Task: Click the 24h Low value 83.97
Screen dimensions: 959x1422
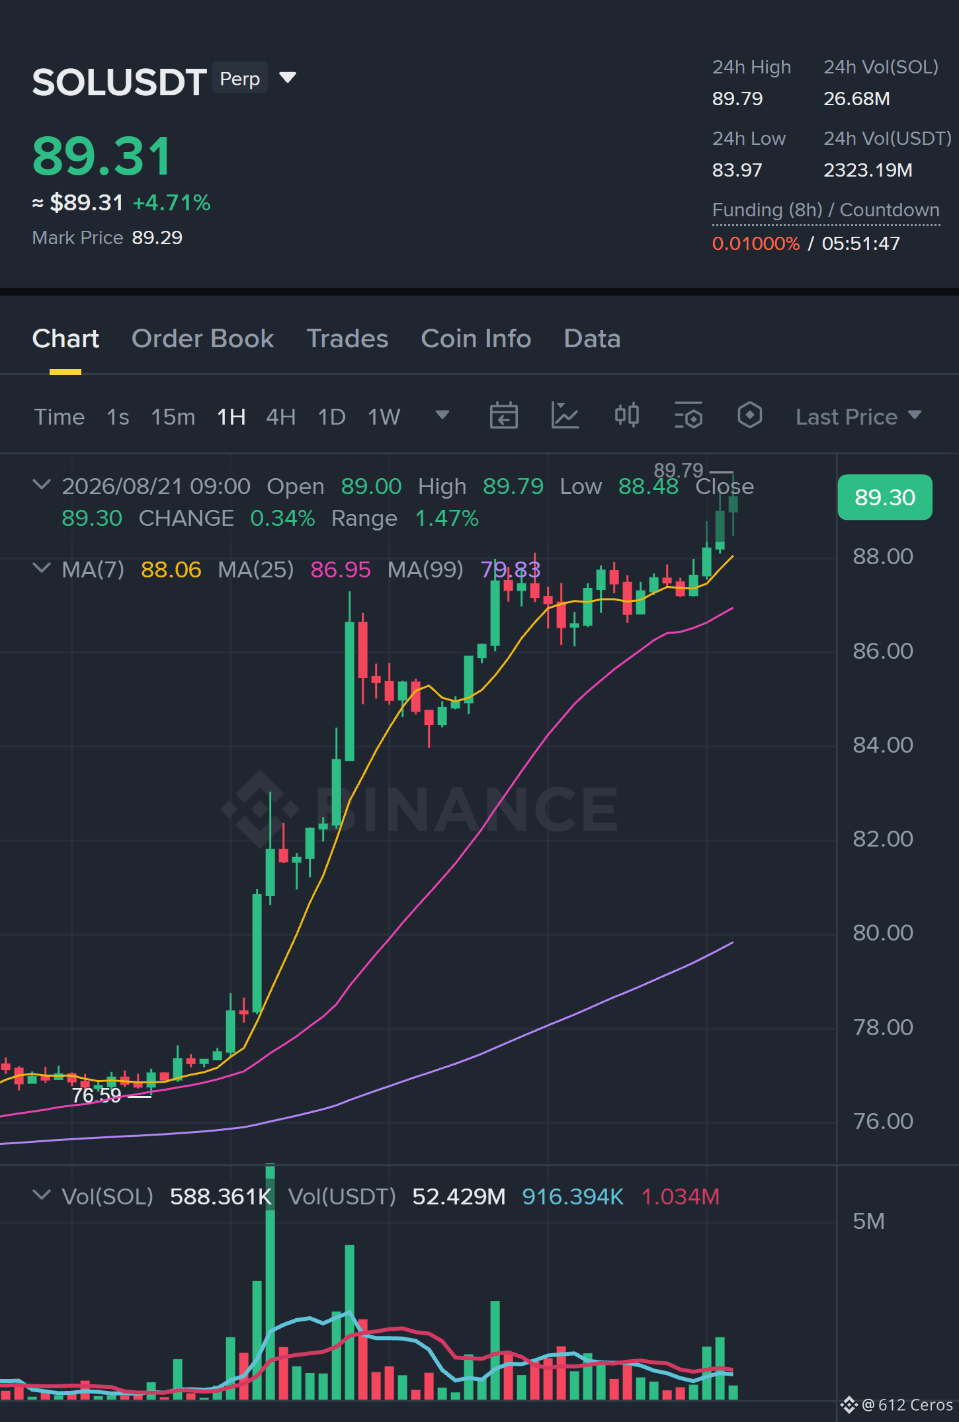Action: (x=737, y=170)
